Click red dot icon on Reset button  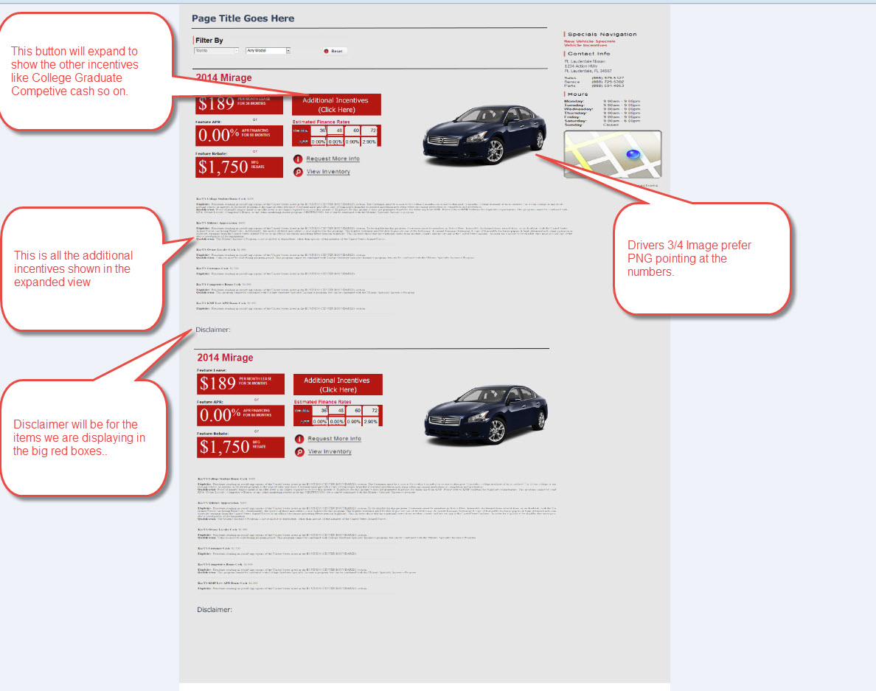pyautogui.click(x=326, y=51)
